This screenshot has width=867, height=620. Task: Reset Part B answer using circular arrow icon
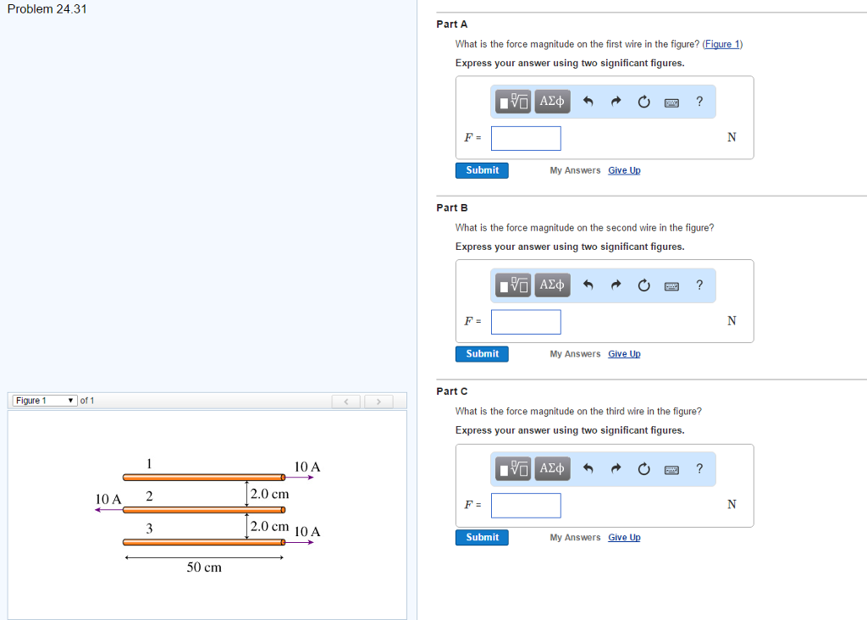click(643, 285)
